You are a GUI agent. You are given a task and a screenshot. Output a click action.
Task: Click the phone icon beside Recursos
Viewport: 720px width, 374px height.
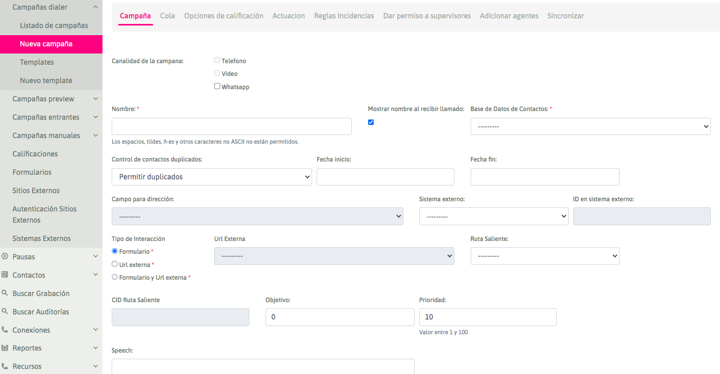[x=5, y=366]
